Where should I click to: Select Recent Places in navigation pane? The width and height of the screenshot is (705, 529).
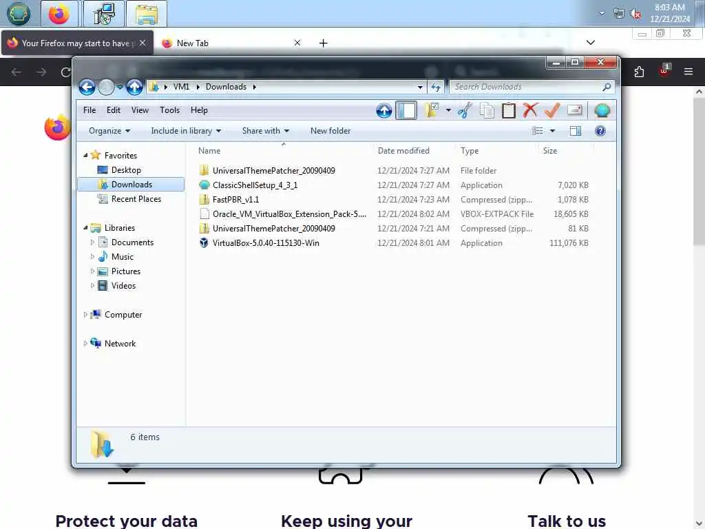tap(136, 199)
